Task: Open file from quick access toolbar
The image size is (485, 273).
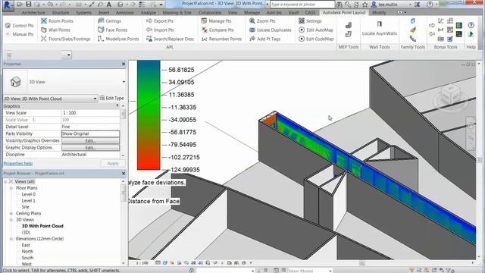Action: (20, 5)
